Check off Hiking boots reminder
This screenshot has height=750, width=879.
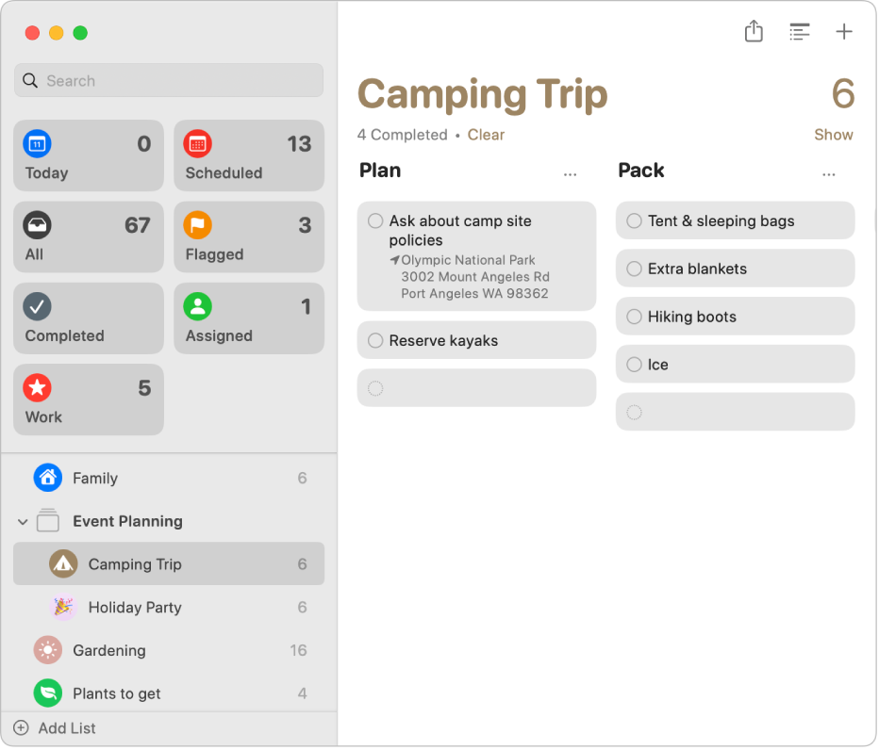(x=634, y=317)
